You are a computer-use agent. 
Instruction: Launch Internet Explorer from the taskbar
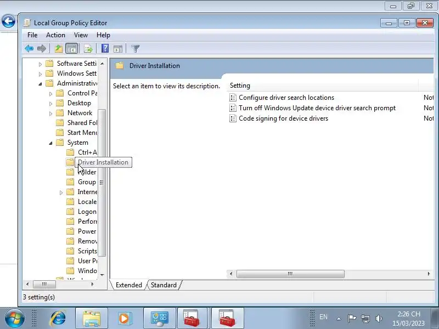(x=58, y=319)
